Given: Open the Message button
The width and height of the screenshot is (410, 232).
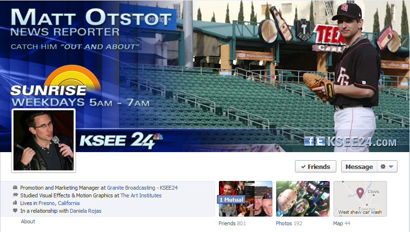Looking at the screenshot, I should tap(359, 167).
